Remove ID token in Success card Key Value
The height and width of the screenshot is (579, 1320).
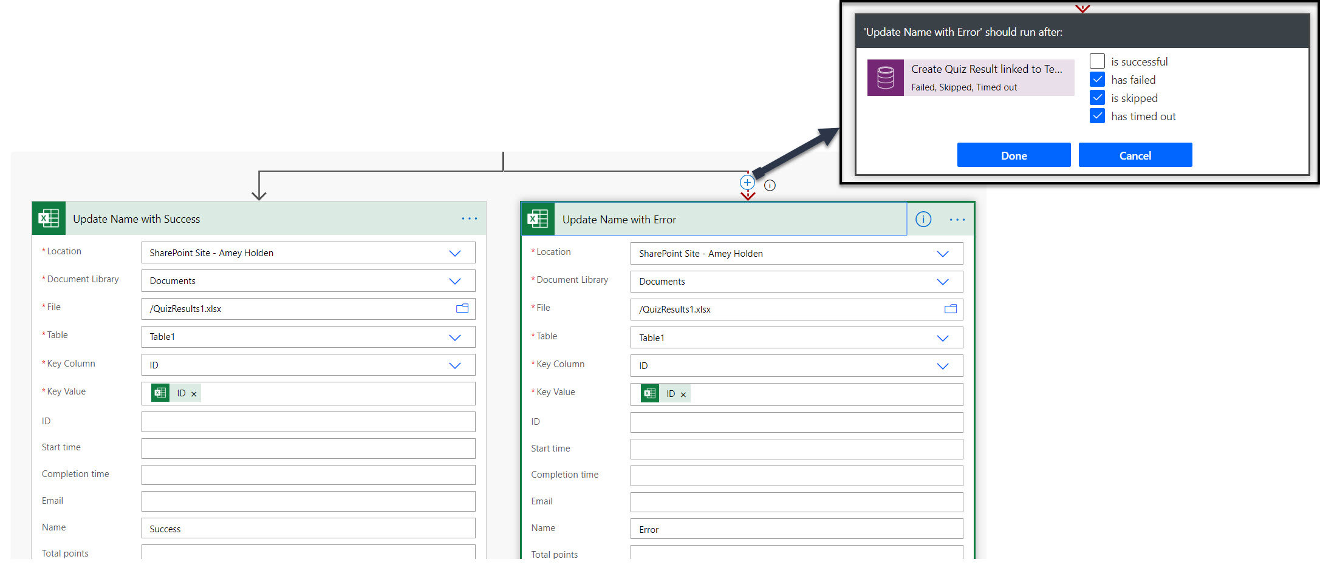pos(194,394)
